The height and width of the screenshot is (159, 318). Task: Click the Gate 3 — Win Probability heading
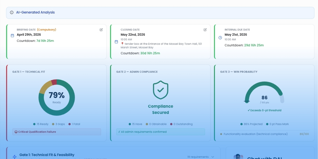pyautogui.click(x=239, y=72)
